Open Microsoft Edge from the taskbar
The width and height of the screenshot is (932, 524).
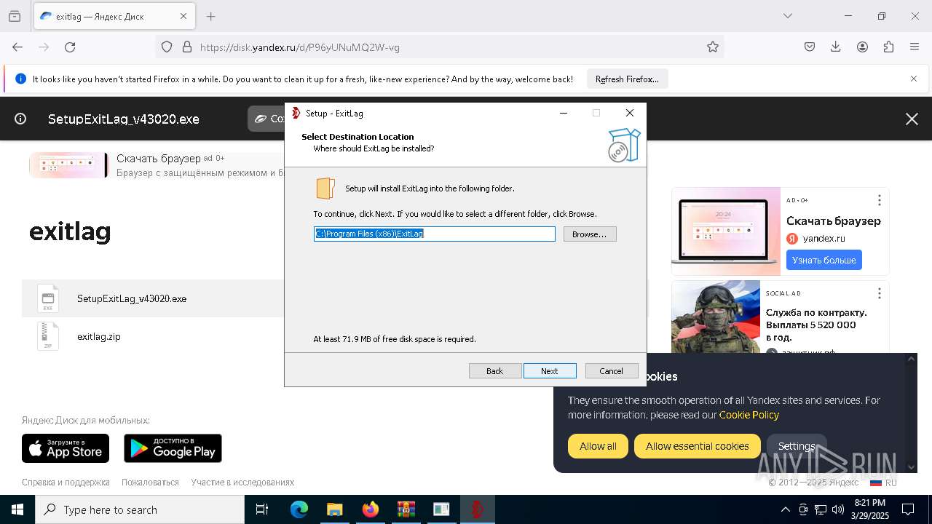coord(299,509)
